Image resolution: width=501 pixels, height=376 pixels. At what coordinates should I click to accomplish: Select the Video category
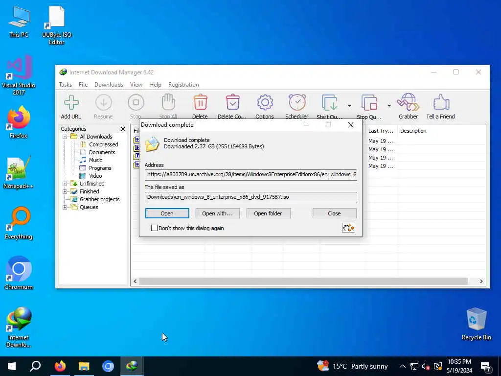pyautogui.click(x=91, y=176)
